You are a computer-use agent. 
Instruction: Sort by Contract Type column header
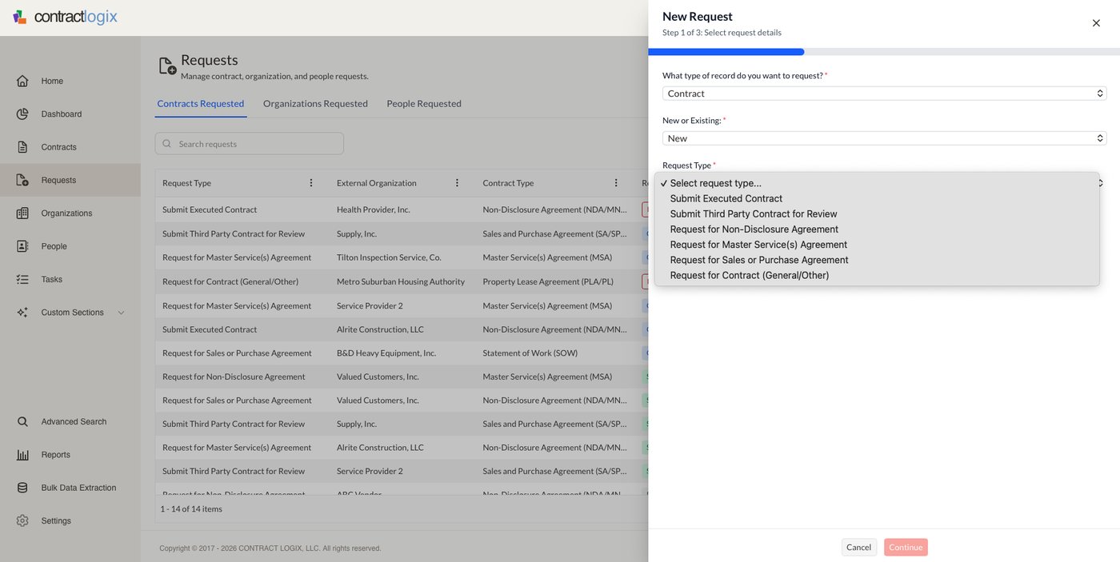(508, 183)
